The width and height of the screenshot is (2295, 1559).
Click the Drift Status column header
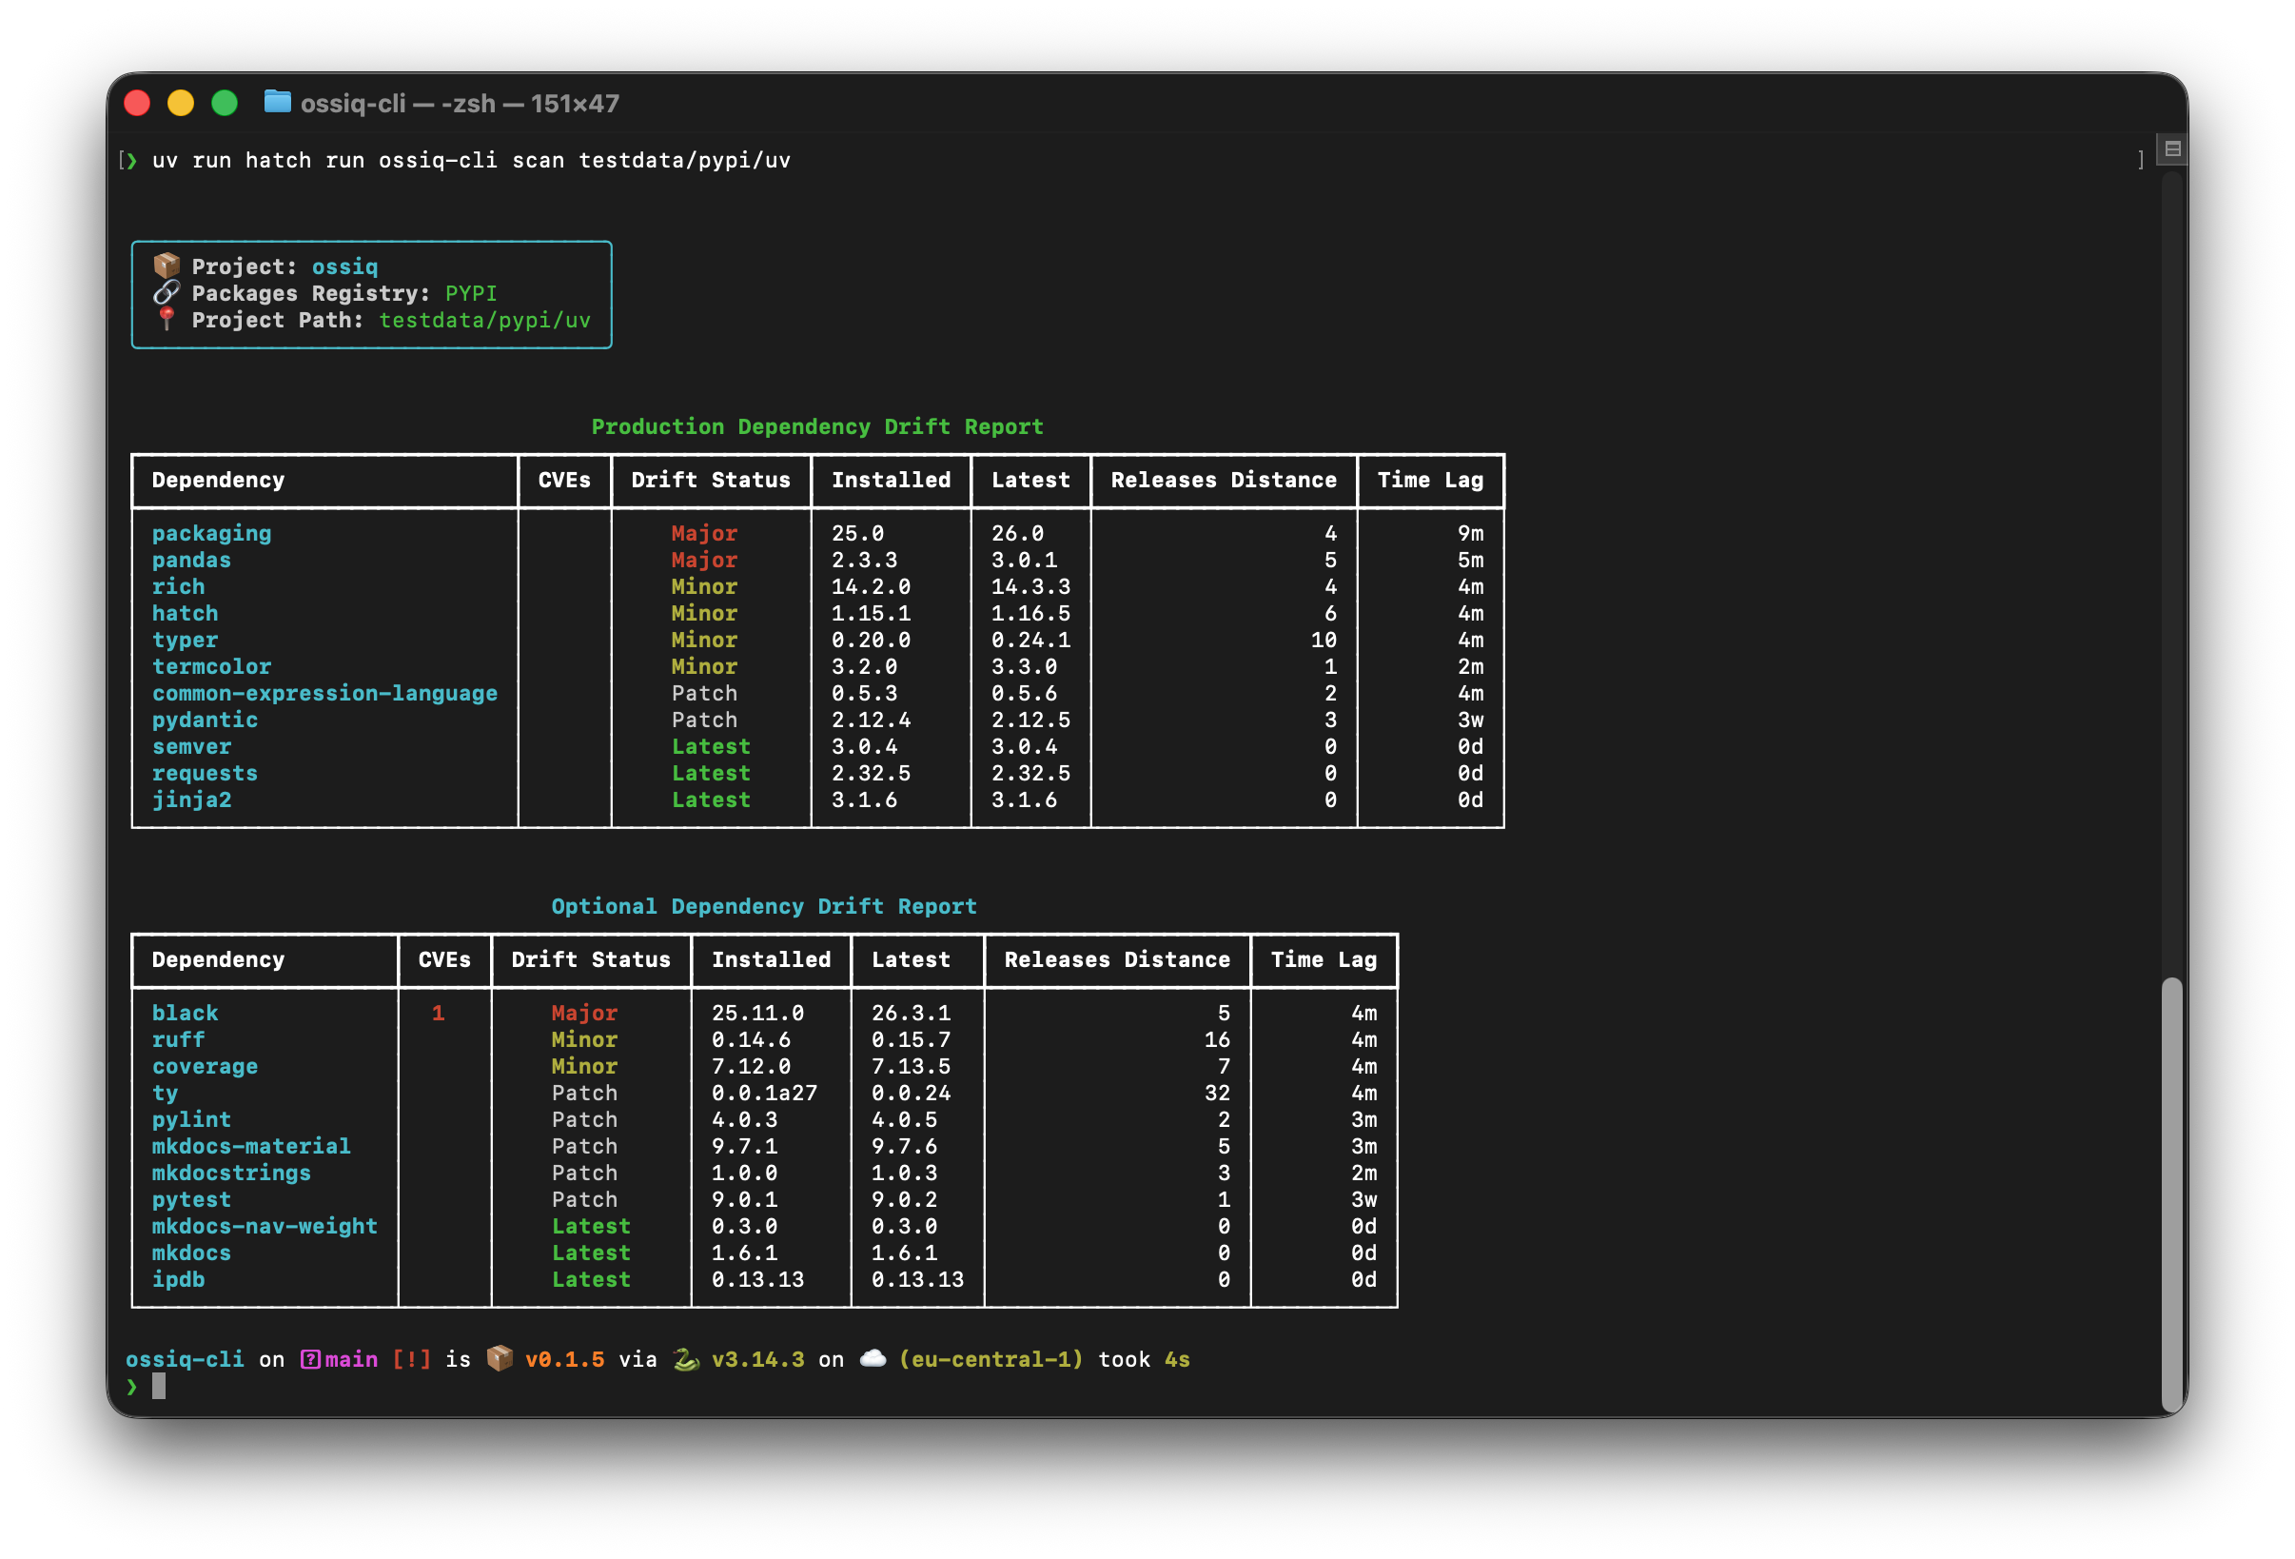[710, 480]
